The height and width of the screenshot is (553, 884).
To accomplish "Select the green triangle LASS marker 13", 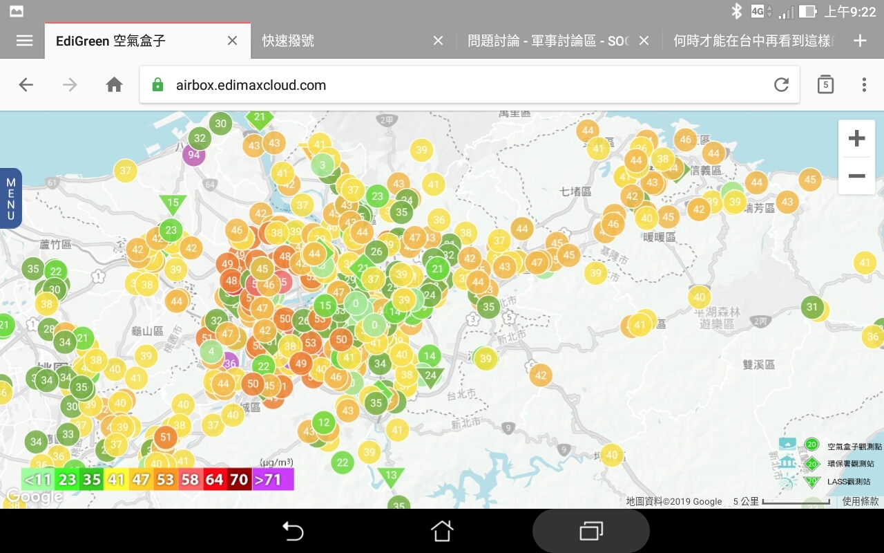I will [391, 476].
